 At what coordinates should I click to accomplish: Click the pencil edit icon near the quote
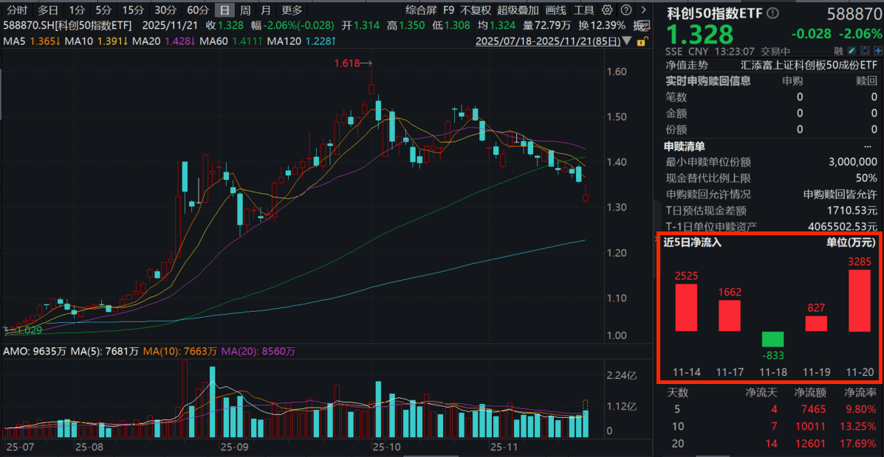pyautogui.click(x=852, y=51)
